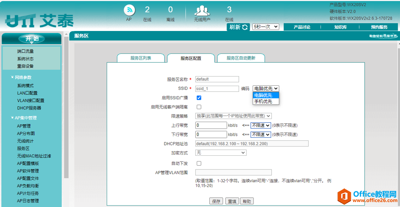Screen dimensions: 400x207
Task: Click the 服务区名称 input field
Action: 217,79
